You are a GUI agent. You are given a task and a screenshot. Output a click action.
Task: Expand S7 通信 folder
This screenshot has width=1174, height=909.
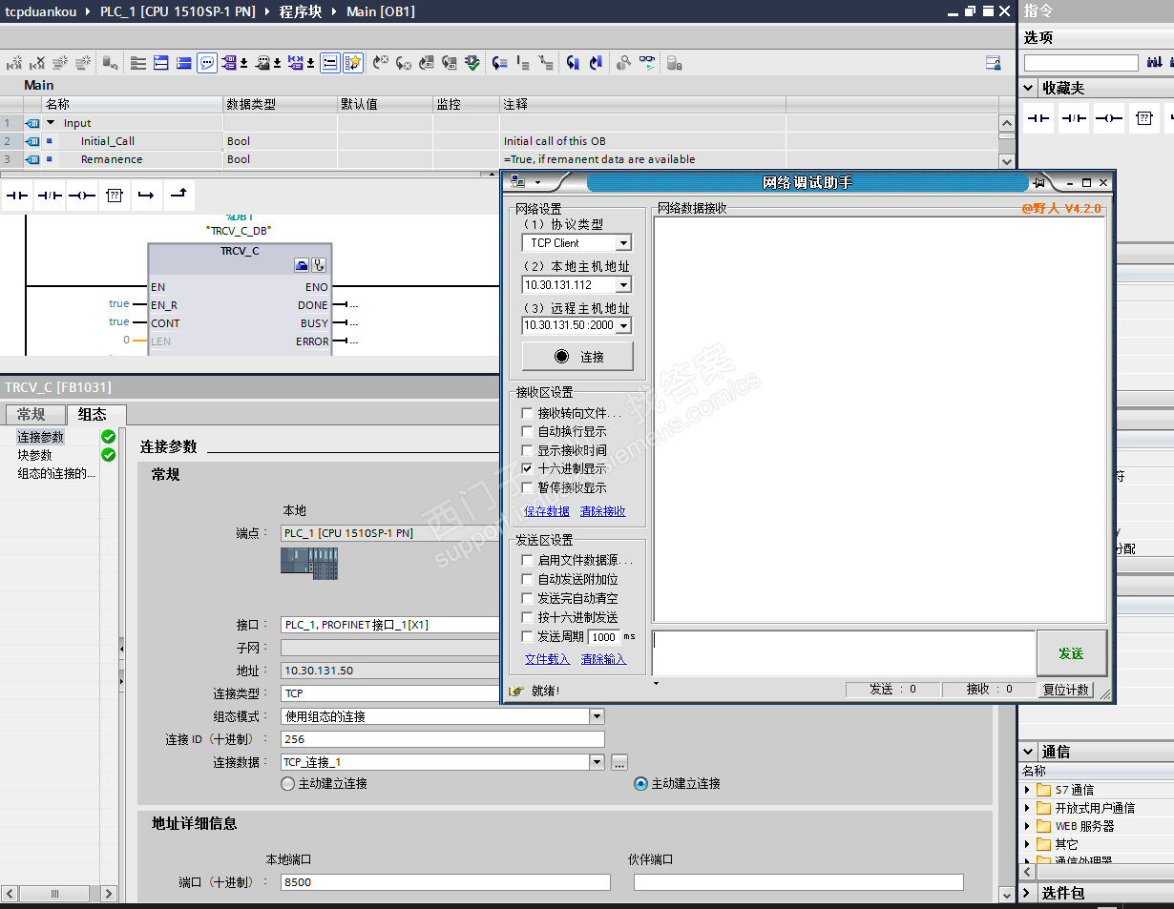point(1028,790)
